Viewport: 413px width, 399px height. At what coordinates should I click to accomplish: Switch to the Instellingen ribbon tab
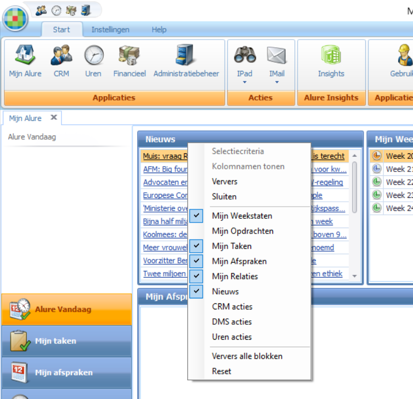(110, 30)
